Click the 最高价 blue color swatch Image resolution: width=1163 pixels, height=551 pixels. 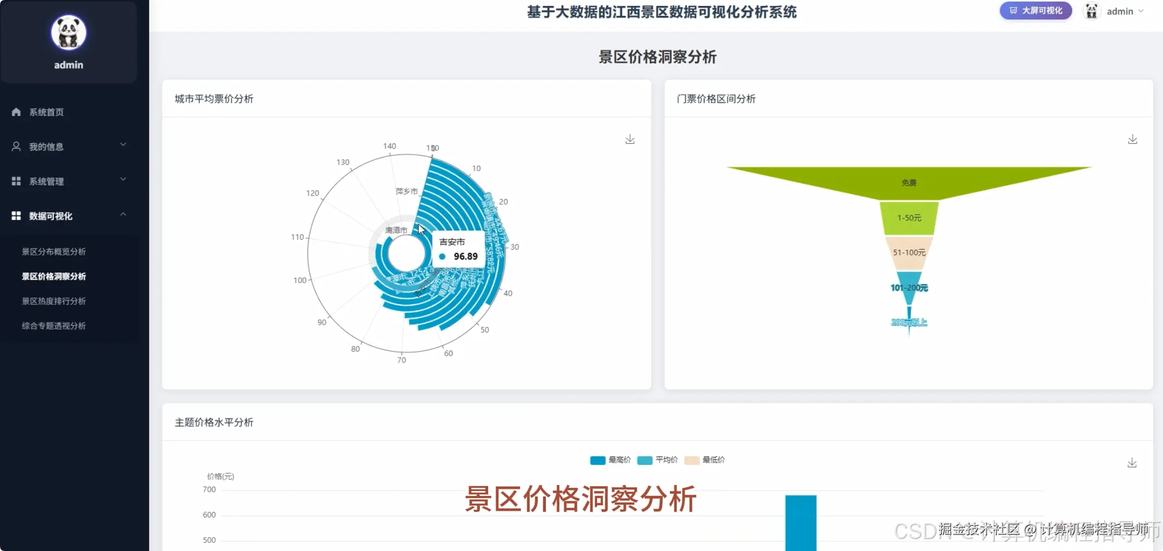pos(597,460)
